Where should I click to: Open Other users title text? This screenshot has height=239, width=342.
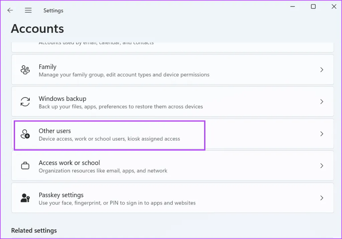55,131
